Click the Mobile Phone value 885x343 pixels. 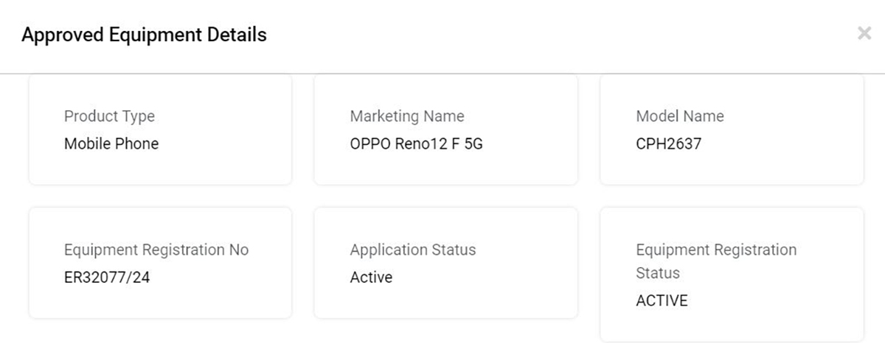pyautogui.click(x=111, y=144)
